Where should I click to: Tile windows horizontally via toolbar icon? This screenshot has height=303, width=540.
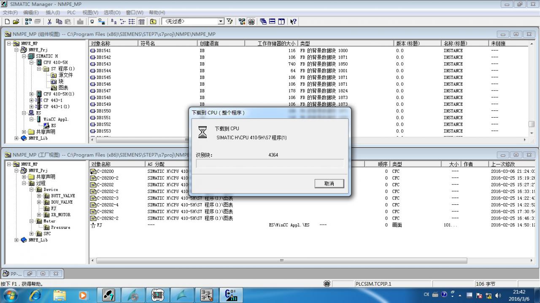tap(272, 21)
